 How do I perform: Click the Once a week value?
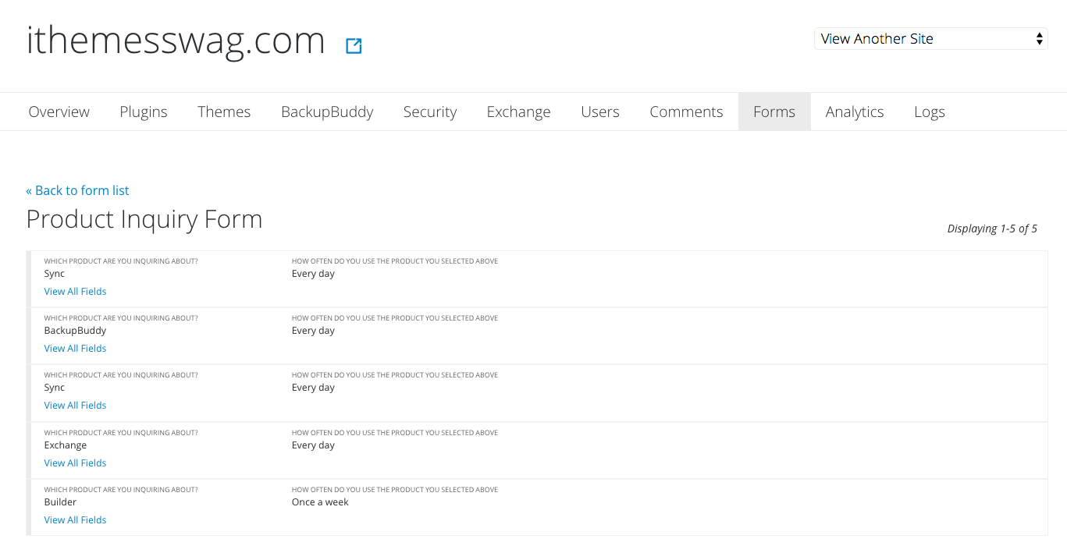click(320, 502)
